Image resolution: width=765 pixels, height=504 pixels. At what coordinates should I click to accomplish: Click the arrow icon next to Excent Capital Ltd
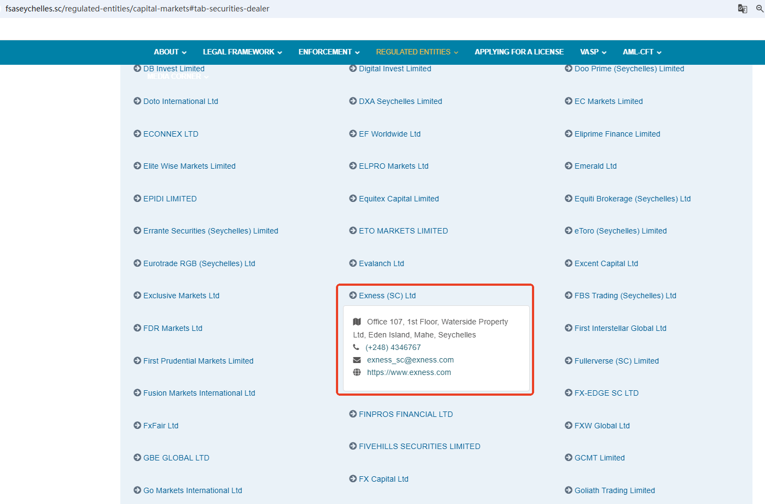[x=568, y=263]
